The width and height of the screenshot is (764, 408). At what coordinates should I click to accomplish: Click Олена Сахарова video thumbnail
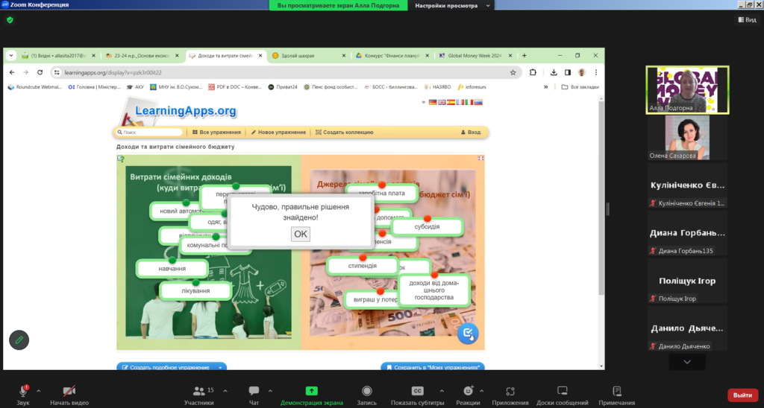tap(687, 138)
